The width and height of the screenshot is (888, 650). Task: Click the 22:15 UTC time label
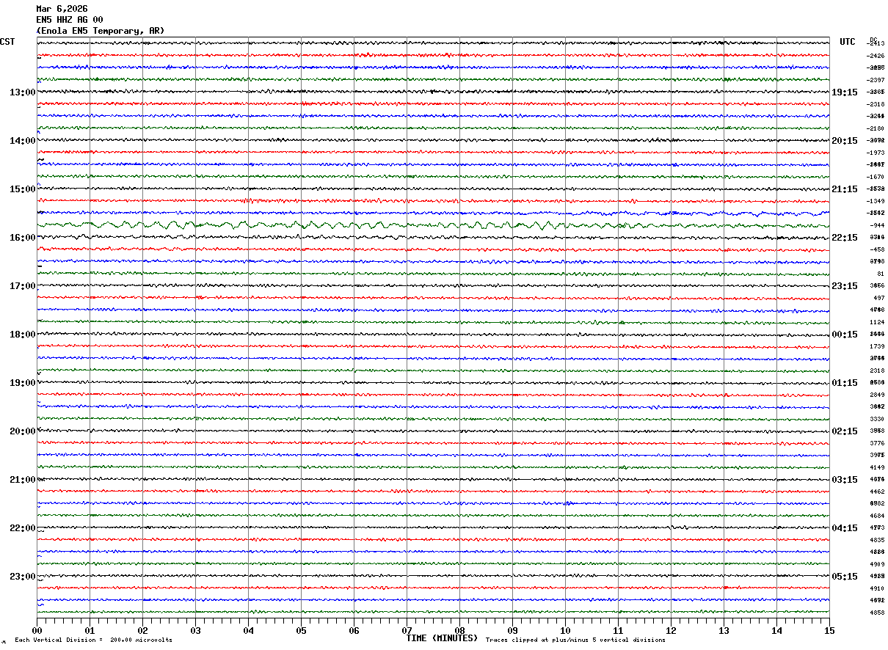pyautogui.click(x=844, y=238)
